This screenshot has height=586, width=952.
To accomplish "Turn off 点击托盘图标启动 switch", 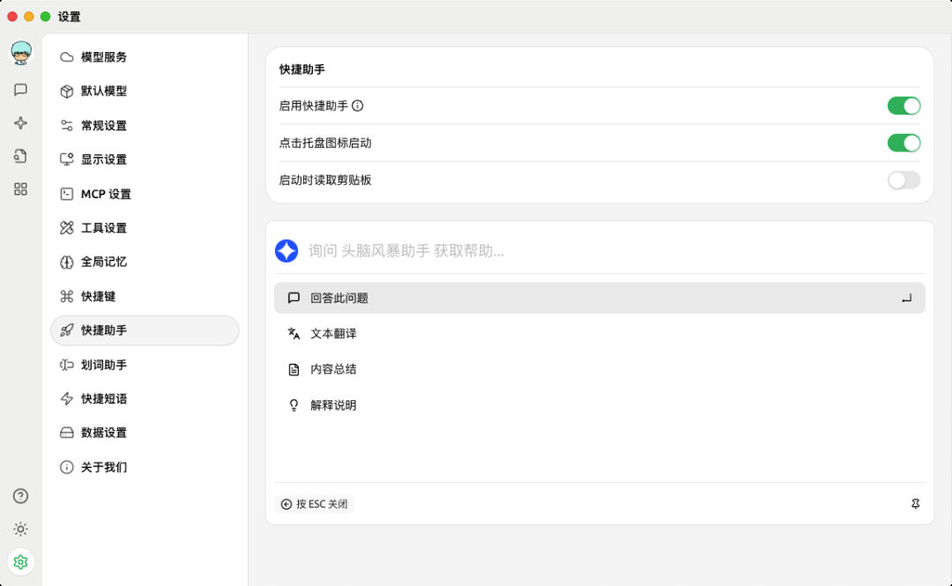I will tap(904, 143).
